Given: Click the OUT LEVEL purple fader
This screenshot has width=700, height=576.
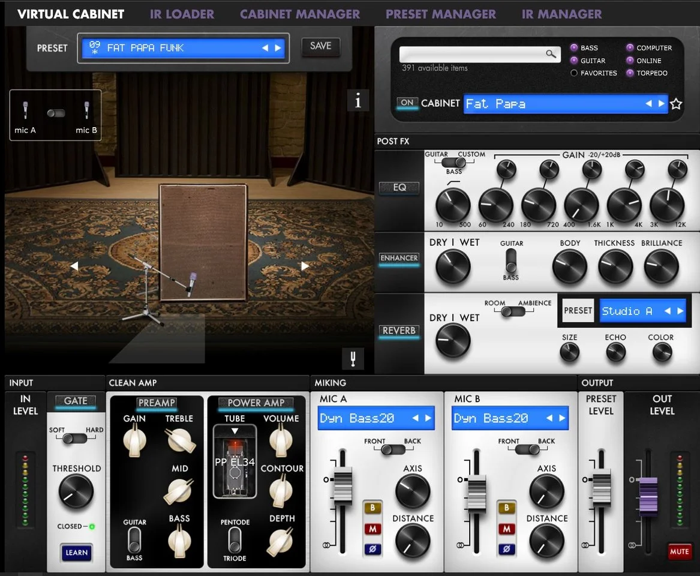Looking at the screenshot, I should coord(648,497).
